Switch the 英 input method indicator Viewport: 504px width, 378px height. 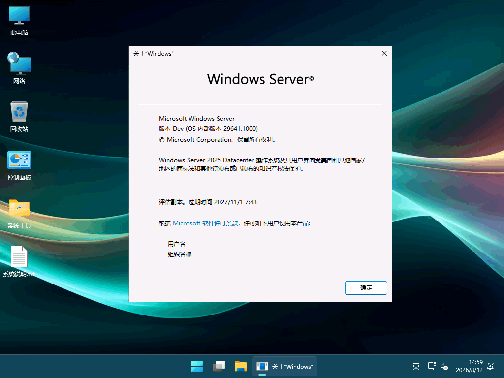click(x=416, y=366)
